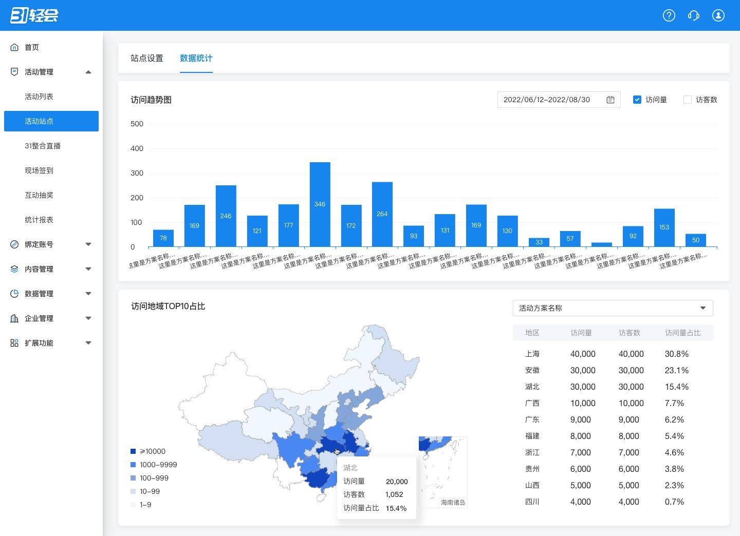The width and height of the screenshot is (740, 536).
Task: Toggle the ≥10000 legend swatch
Action: click(x=133, y=451)
